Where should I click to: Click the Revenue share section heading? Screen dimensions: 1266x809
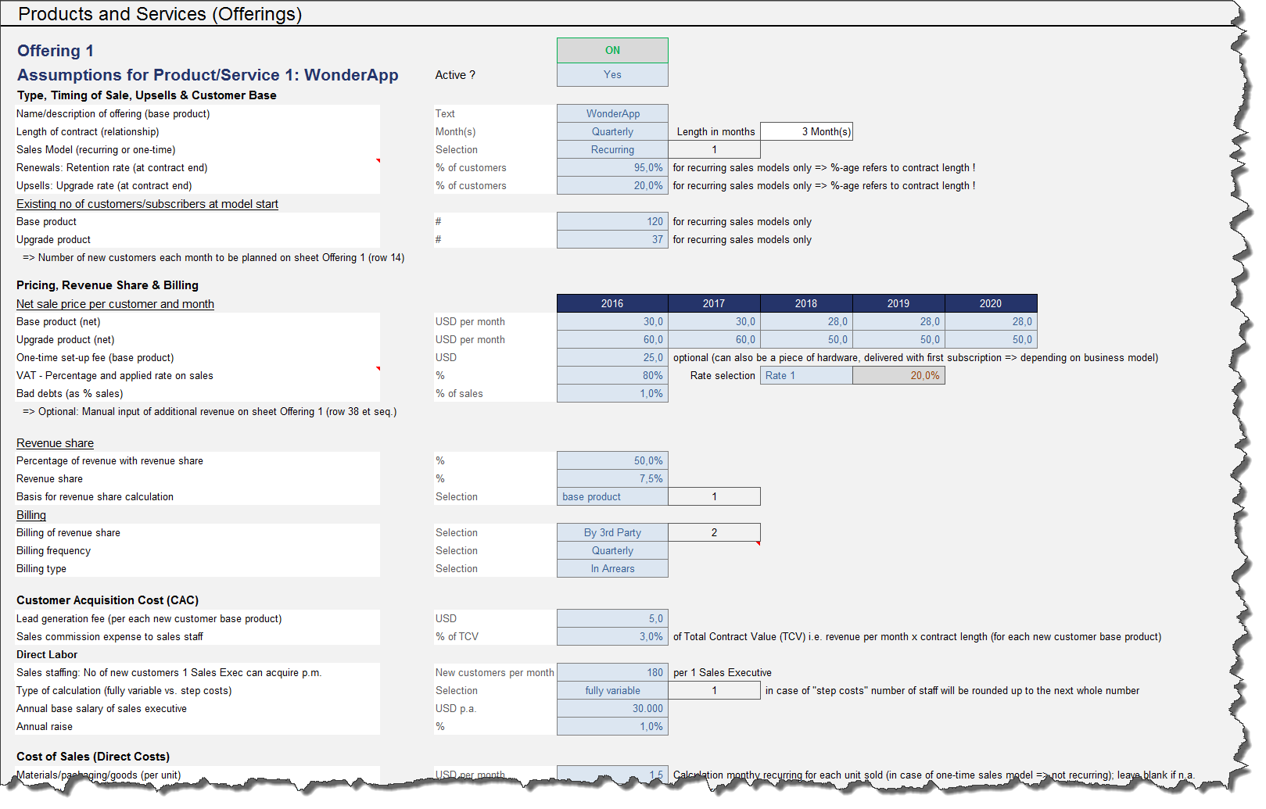click(x=55, y=442)
